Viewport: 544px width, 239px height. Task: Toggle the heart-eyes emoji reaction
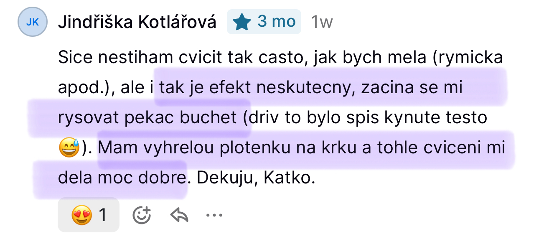(x=81, y=215)
